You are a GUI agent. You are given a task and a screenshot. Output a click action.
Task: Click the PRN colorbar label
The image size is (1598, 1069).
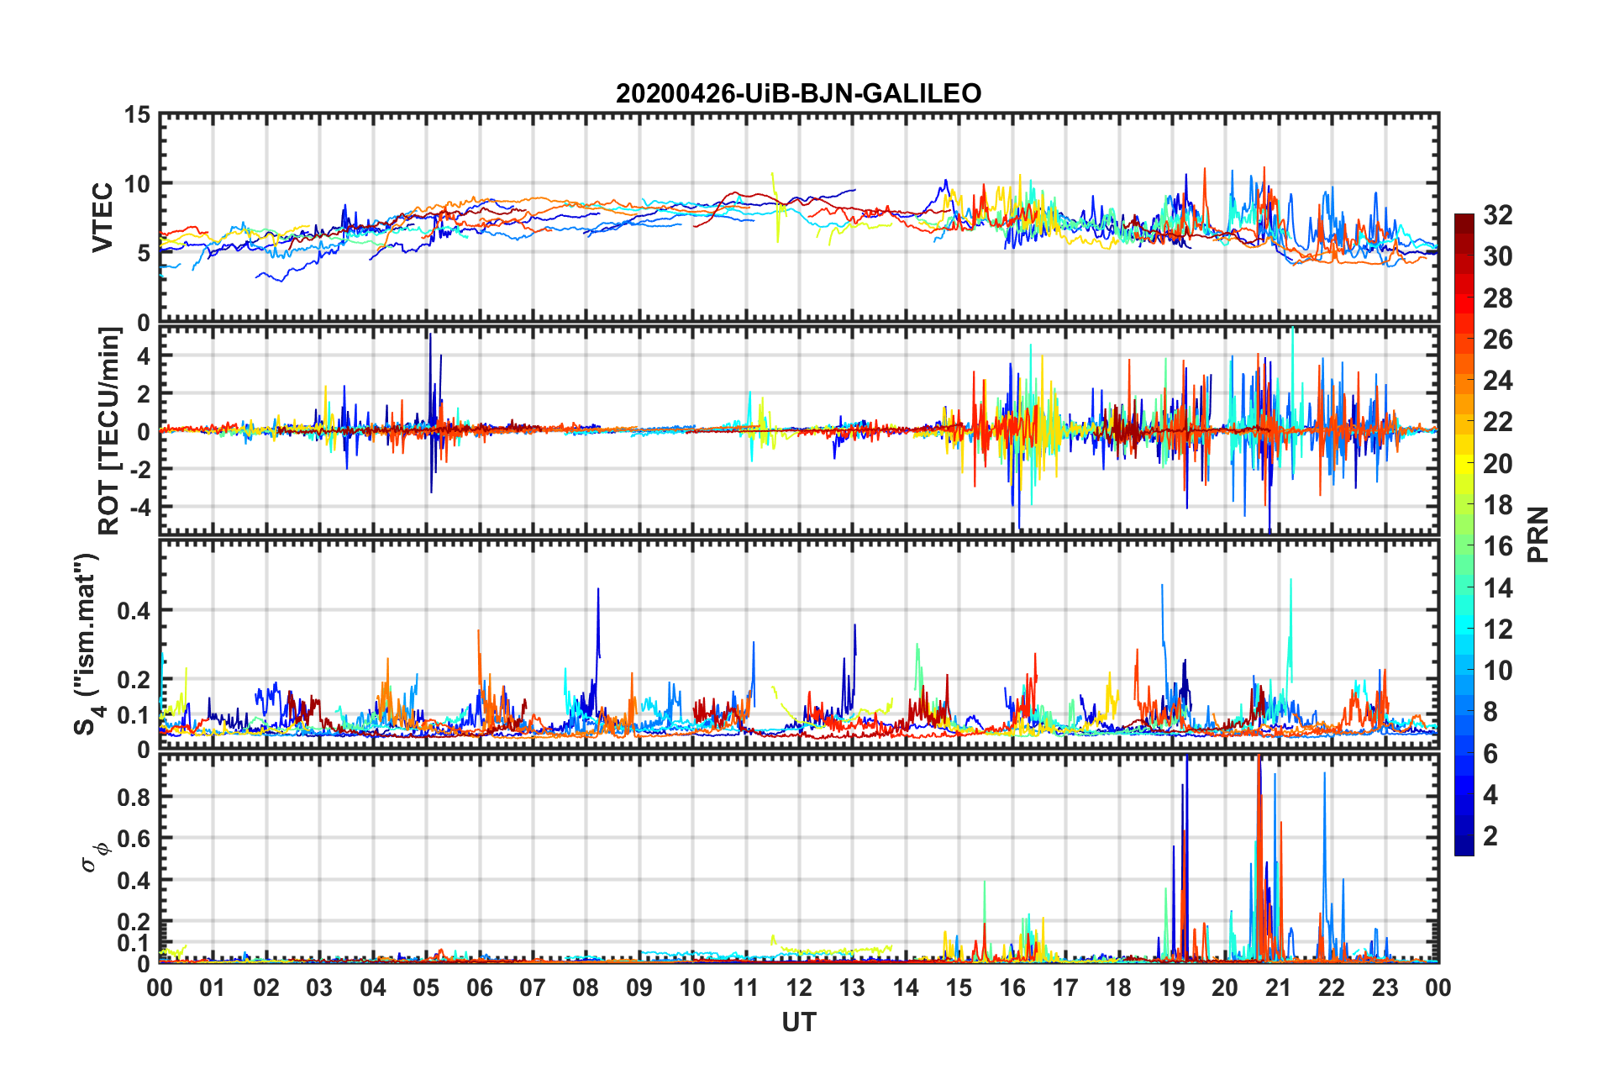click(1538, 534)
